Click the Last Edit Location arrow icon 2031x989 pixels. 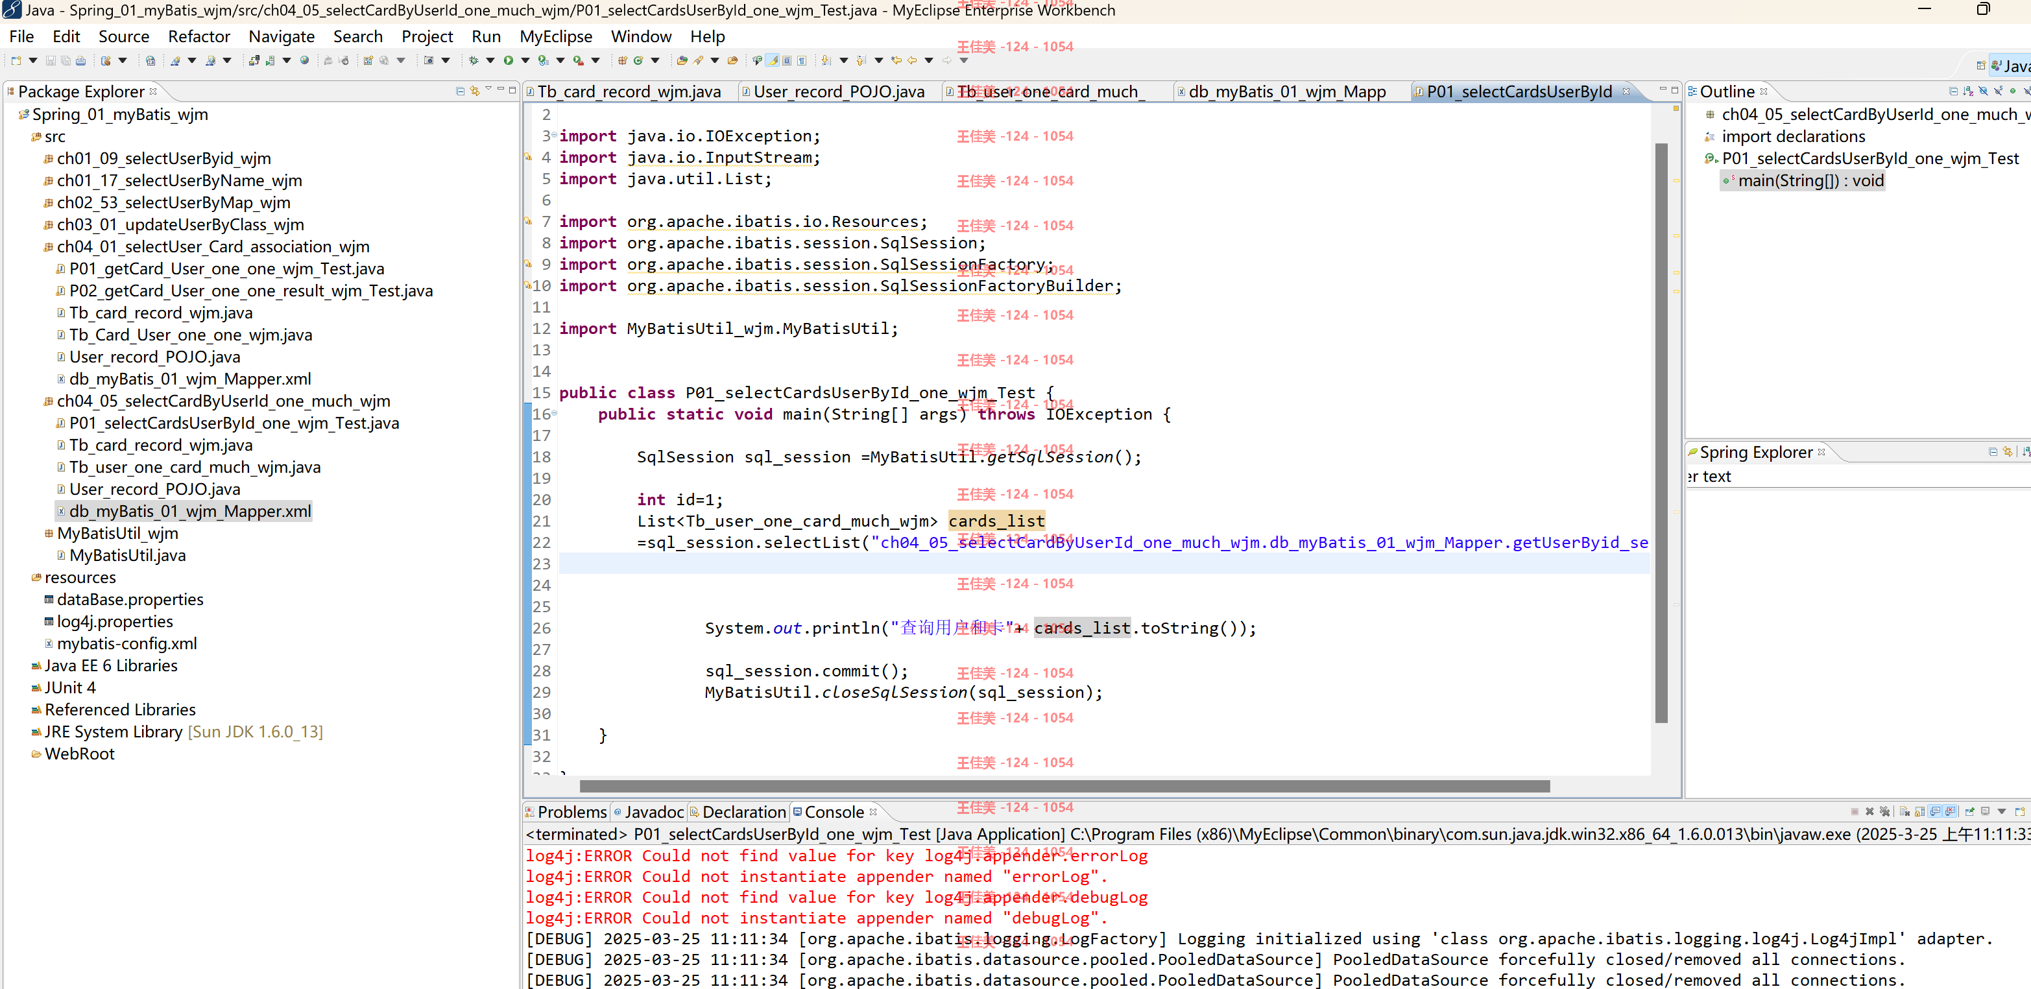[896, 61]
